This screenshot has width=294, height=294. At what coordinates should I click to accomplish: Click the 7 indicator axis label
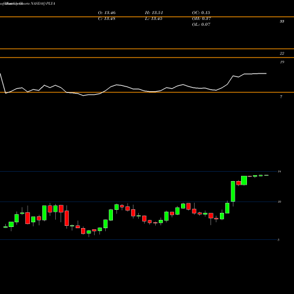281,97
